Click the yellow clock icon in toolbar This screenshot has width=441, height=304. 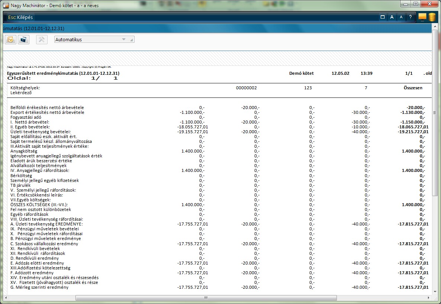point(11,39)
